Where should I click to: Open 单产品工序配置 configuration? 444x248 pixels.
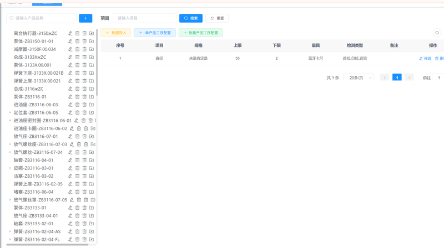[155, 33]
